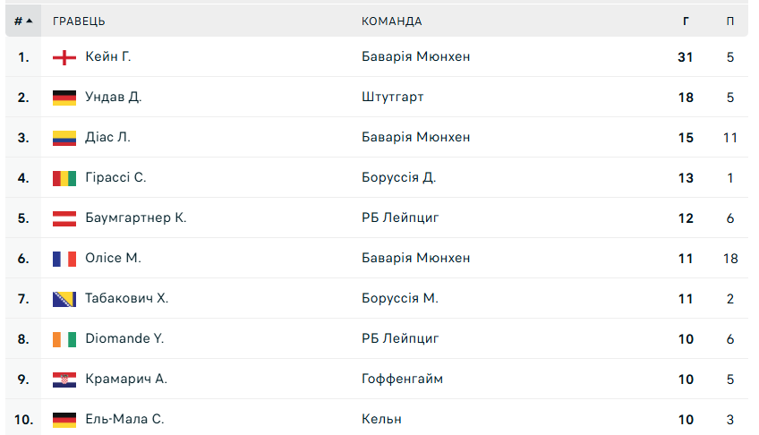Click German flag next to Ундав Д.

click(64, 98)
